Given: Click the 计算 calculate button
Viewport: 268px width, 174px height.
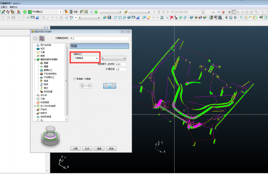Looking at the screenshot, I should (x=75, y=149).
